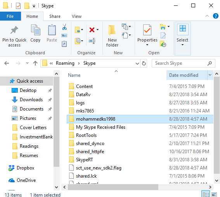Click the Copy to folder icon

click(x=78, y=41)
